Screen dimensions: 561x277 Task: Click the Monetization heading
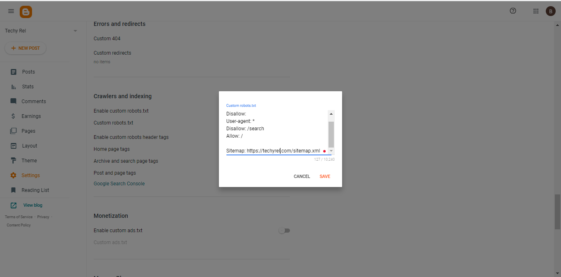pos(111,216)
